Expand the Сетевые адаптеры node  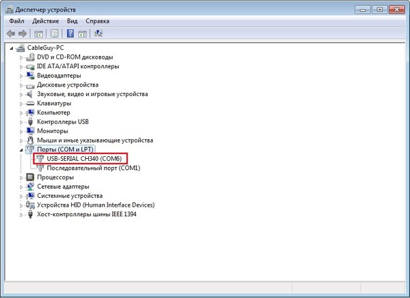tap(21, 186)
